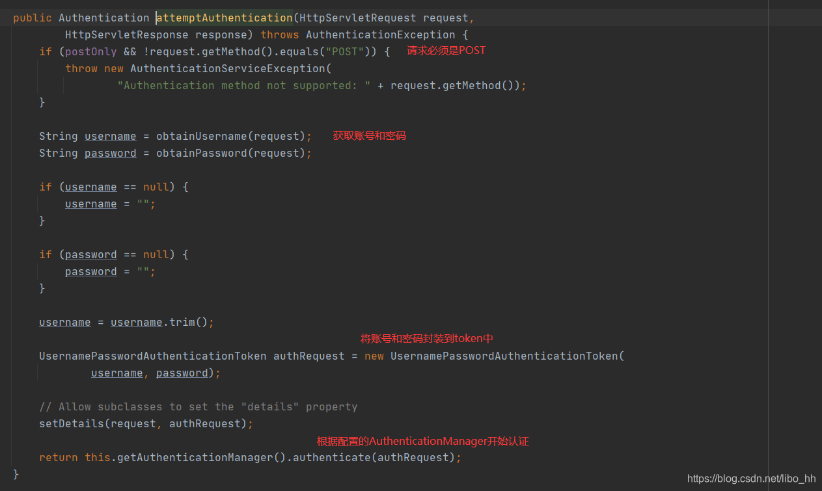Select the "Authentication method not supported: " string

point(244,85)
